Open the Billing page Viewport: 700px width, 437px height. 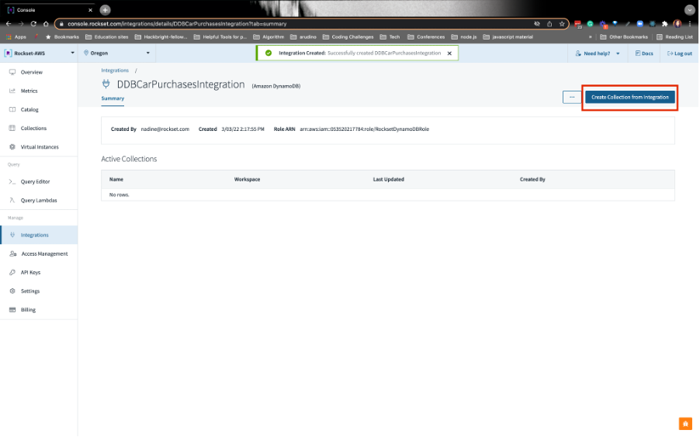[28, 310]
